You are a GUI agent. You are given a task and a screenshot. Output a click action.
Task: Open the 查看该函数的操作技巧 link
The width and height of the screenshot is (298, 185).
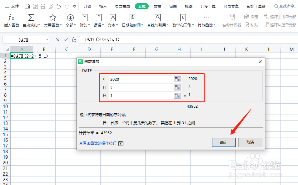98,143
